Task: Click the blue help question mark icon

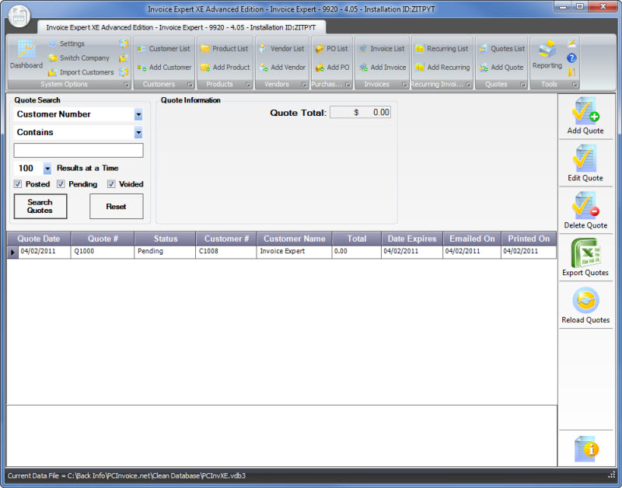Action: 571,58
